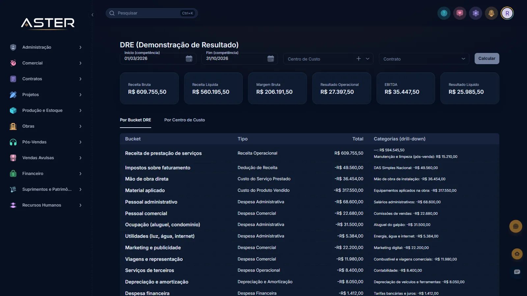Click the DAS Simples Nacional drill-down entry
Image resolution: width=527 pixels, height=296 pixels.
click(406, 168)
